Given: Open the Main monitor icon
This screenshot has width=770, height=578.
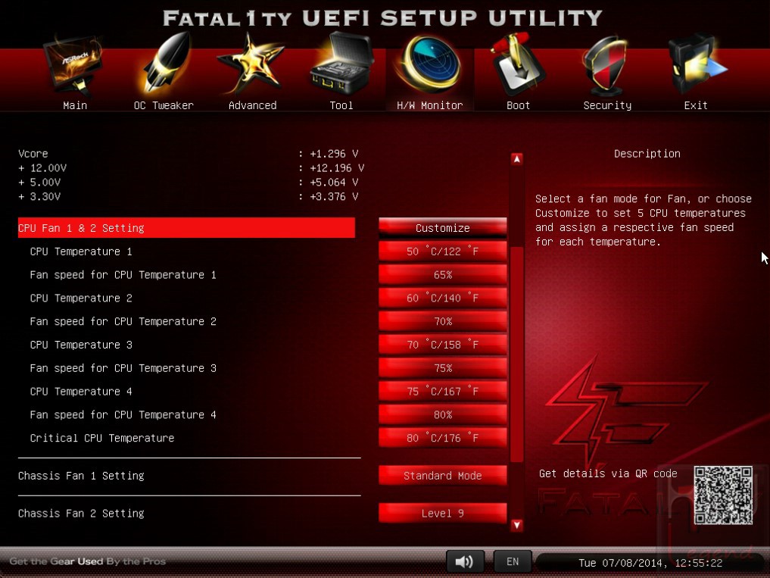Looking at the screenshot, I should point(73,65).
